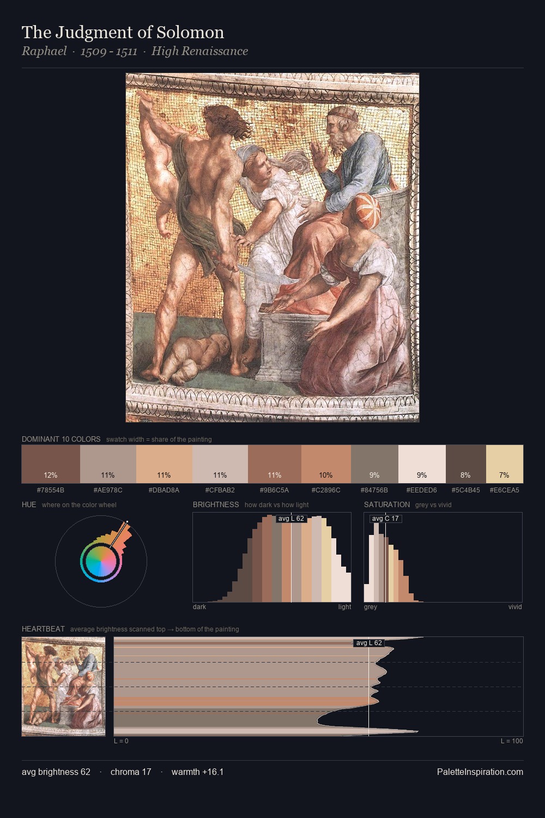Select the #CFBAB2 pale pink swatch
Screen dimensions: 545x818
point(220,464)
